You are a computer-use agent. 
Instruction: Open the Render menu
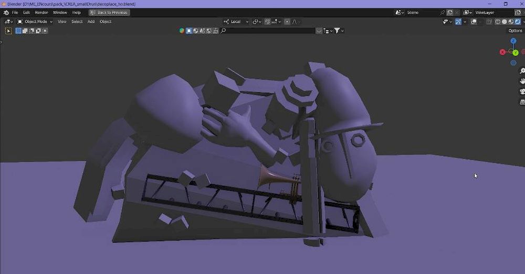coord(41,12)
